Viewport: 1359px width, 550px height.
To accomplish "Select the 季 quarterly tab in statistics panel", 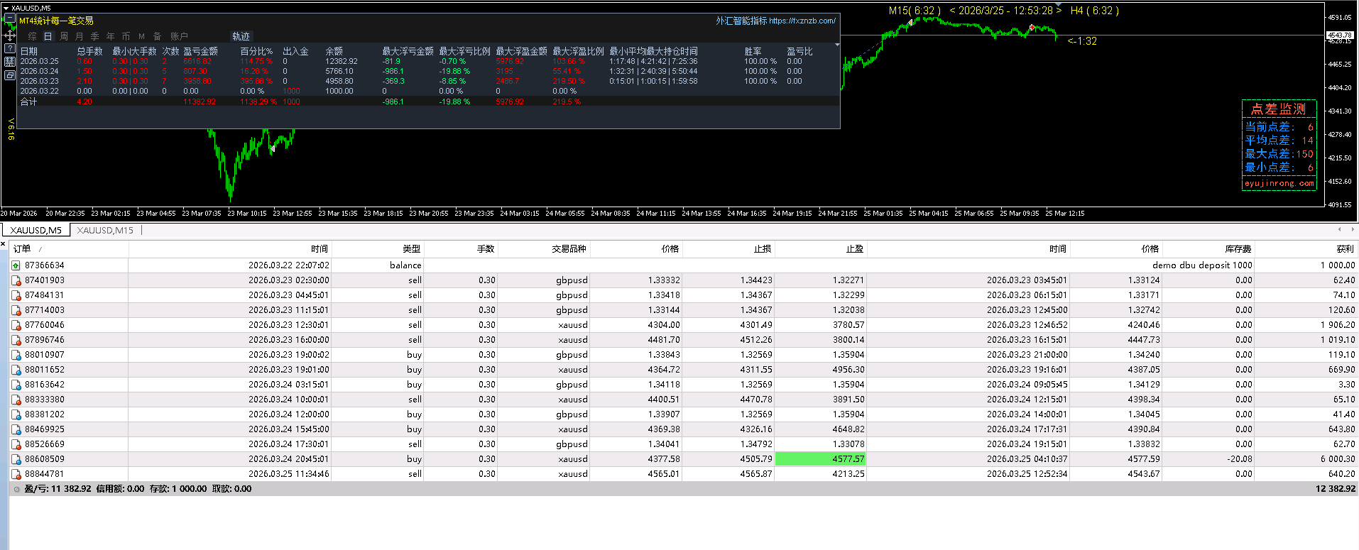I will [94, 36].
